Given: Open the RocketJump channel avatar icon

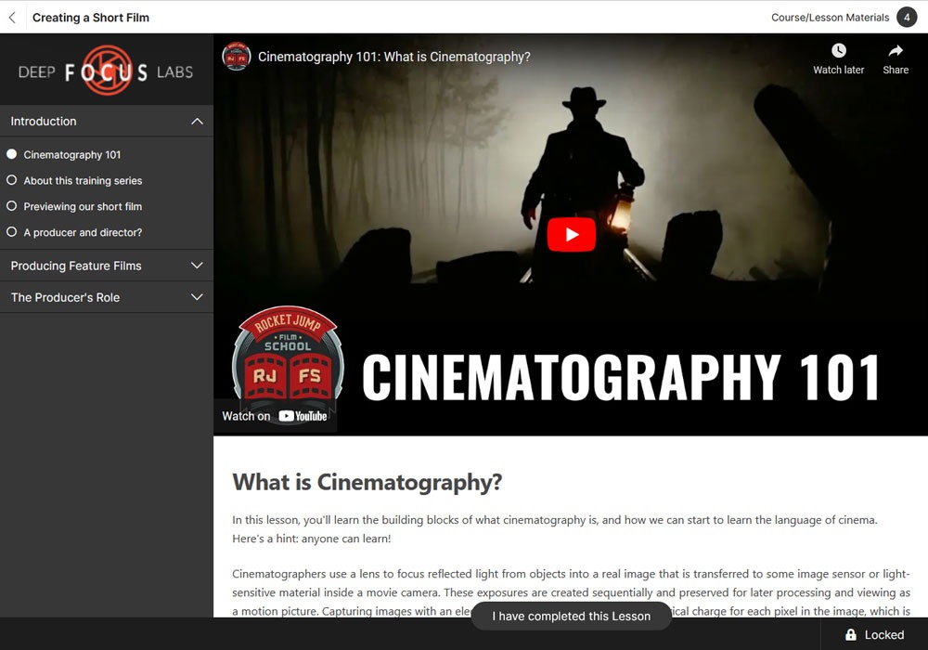Looking at the screenshot, I should pos(237,57).
